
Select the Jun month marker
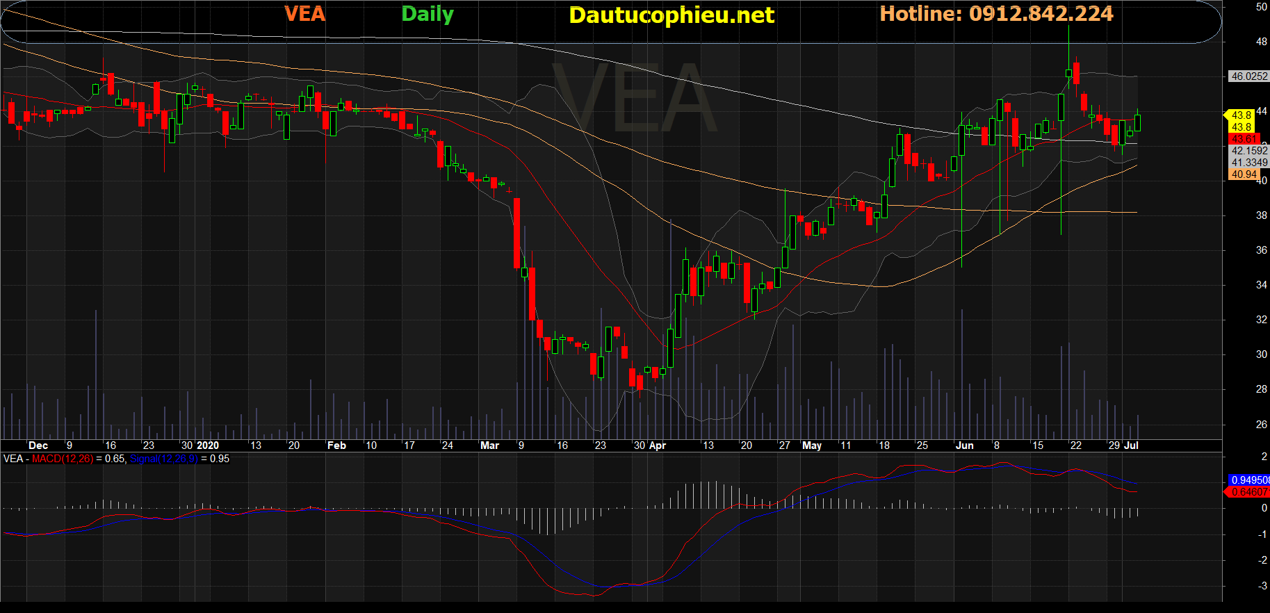coord(964,446)
